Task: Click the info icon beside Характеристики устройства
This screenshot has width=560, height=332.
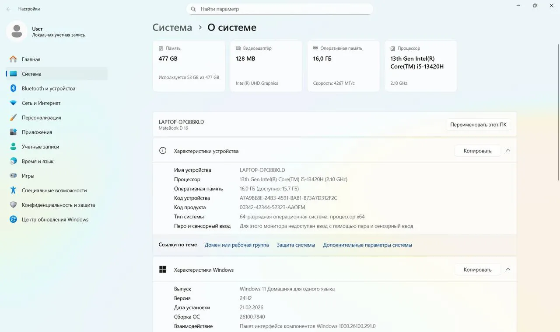Action: [163, 151]
